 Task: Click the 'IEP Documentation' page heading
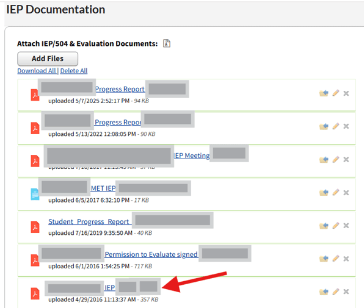[56, 10]
